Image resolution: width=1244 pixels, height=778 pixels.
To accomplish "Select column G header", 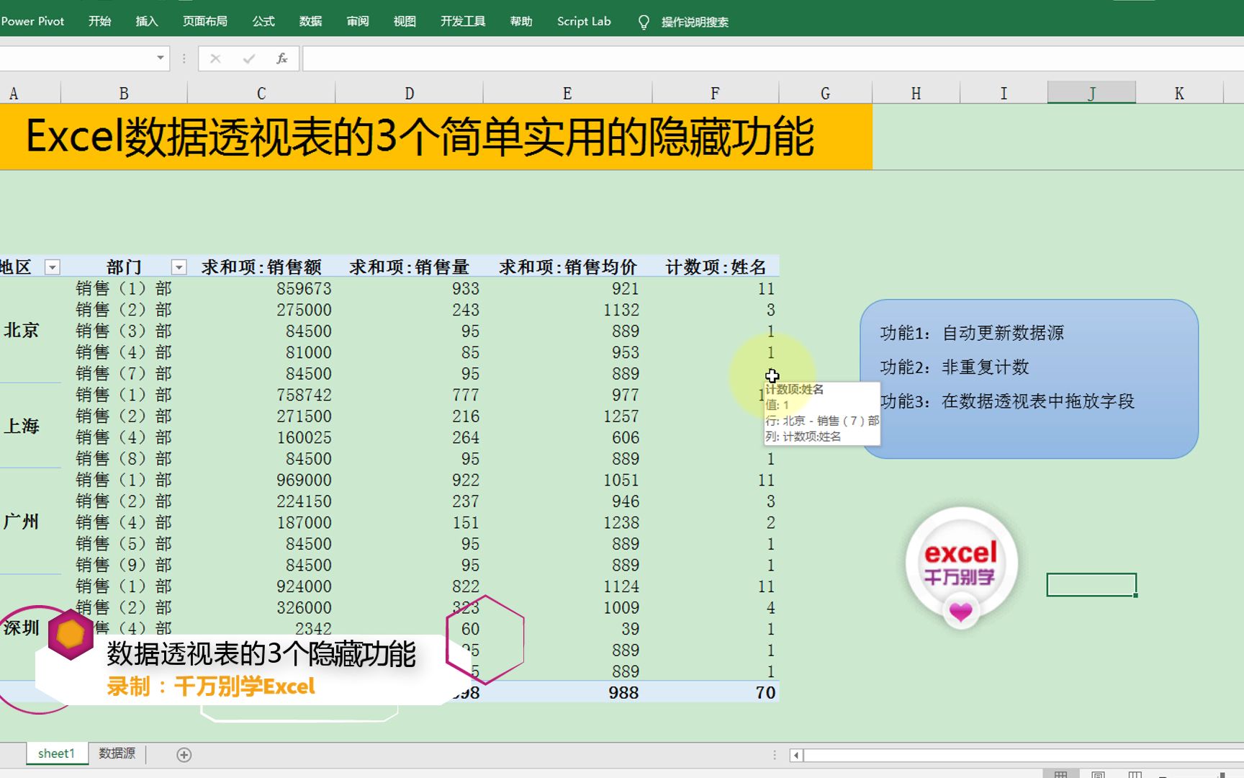I will pyautogui.click(x=825, y=94).
